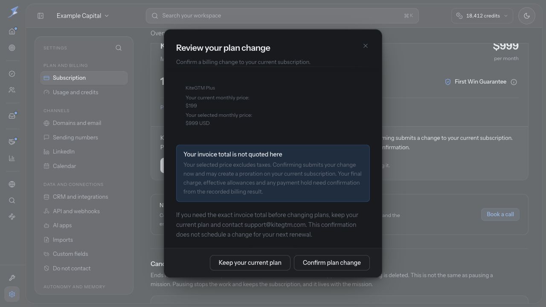Focus the Search your workspace field
The height and width of the screenshot is (307, 546).
[x=282, y=16]
